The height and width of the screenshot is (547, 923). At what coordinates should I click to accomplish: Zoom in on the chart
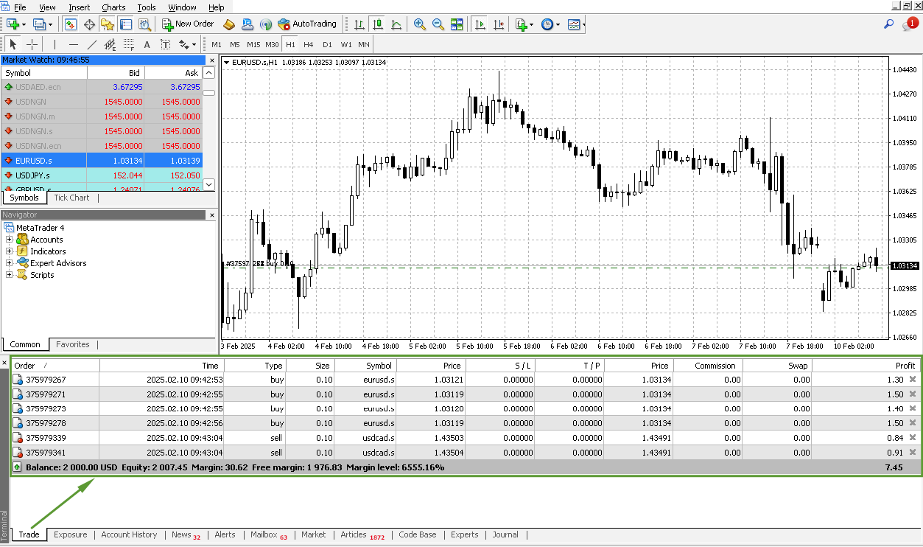pyautogui.click(x=421, y=24)
